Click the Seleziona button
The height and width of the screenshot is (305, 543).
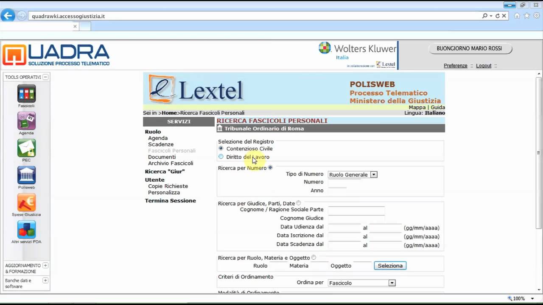coord(390,266)
